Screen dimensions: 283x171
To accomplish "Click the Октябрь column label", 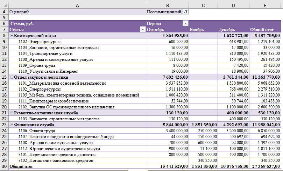I will [167, 30].
